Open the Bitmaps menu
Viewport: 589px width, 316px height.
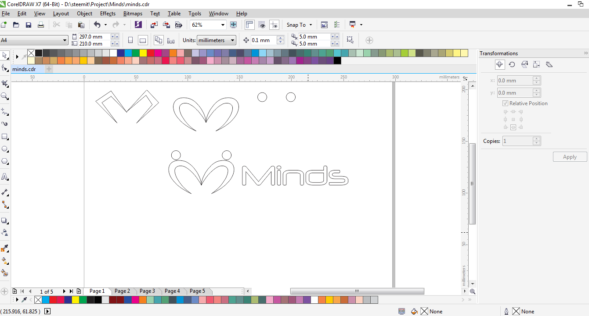[133, 14]
